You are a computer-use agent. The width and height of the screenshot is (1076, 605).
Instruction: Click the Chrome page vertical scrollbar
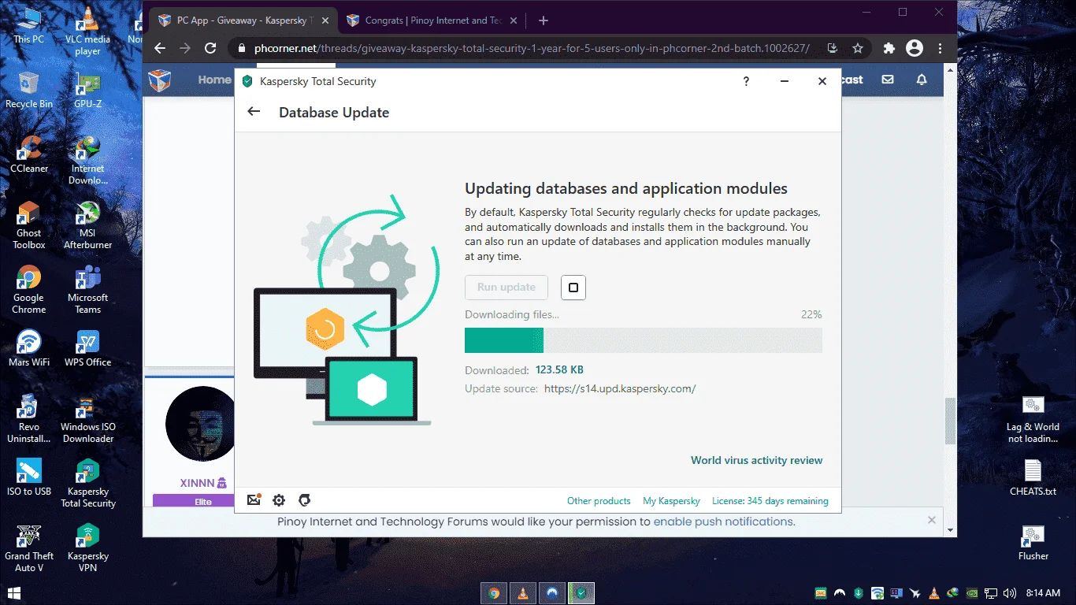point(950,421)
